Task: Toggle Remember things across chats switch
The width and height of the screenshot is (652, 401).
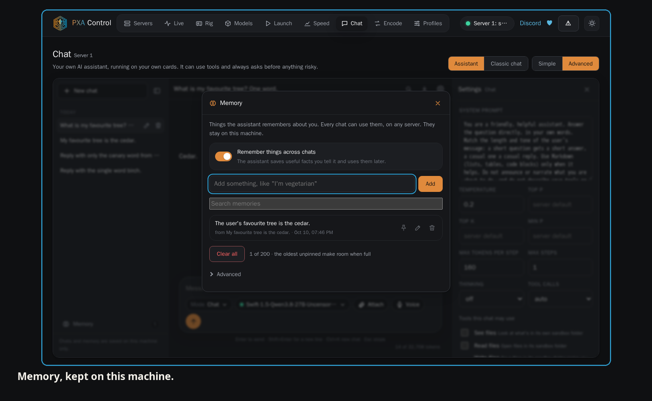Action: 223,156
